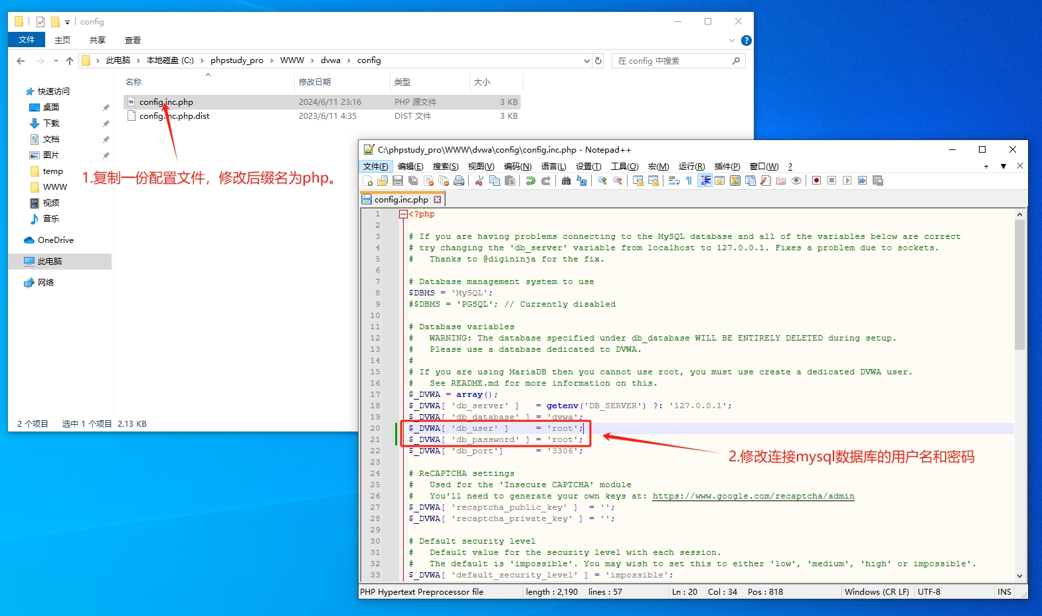Open the Document Map icon

click(735, 181)
